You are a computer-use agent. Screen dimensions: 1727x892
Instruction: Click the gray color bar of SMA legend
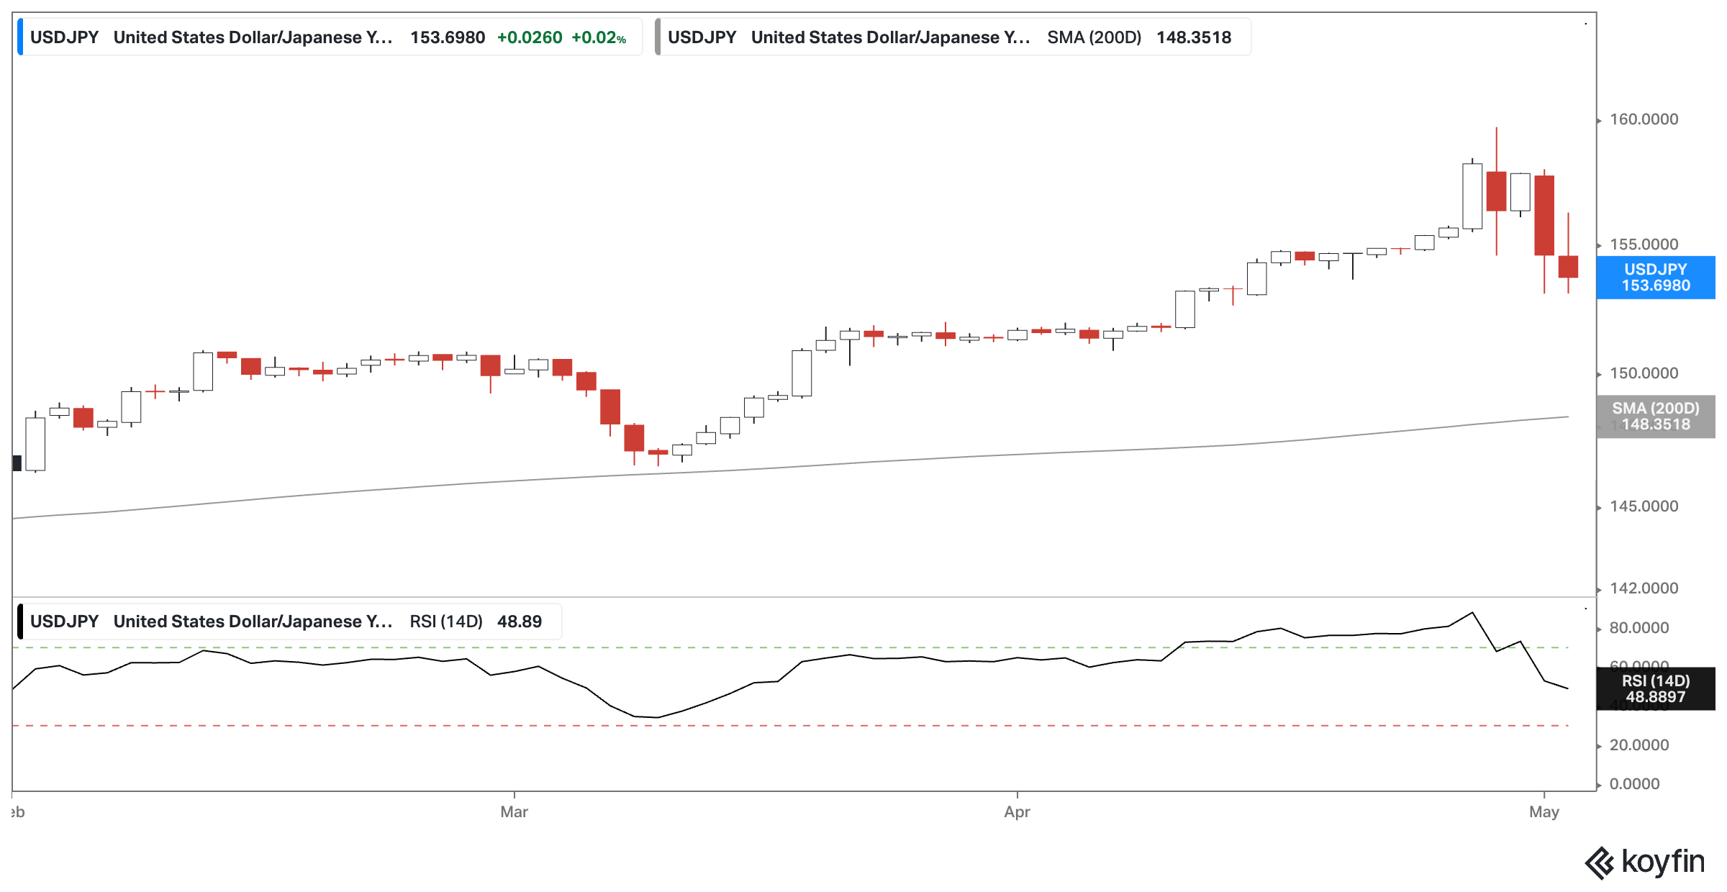coord(658,37)
